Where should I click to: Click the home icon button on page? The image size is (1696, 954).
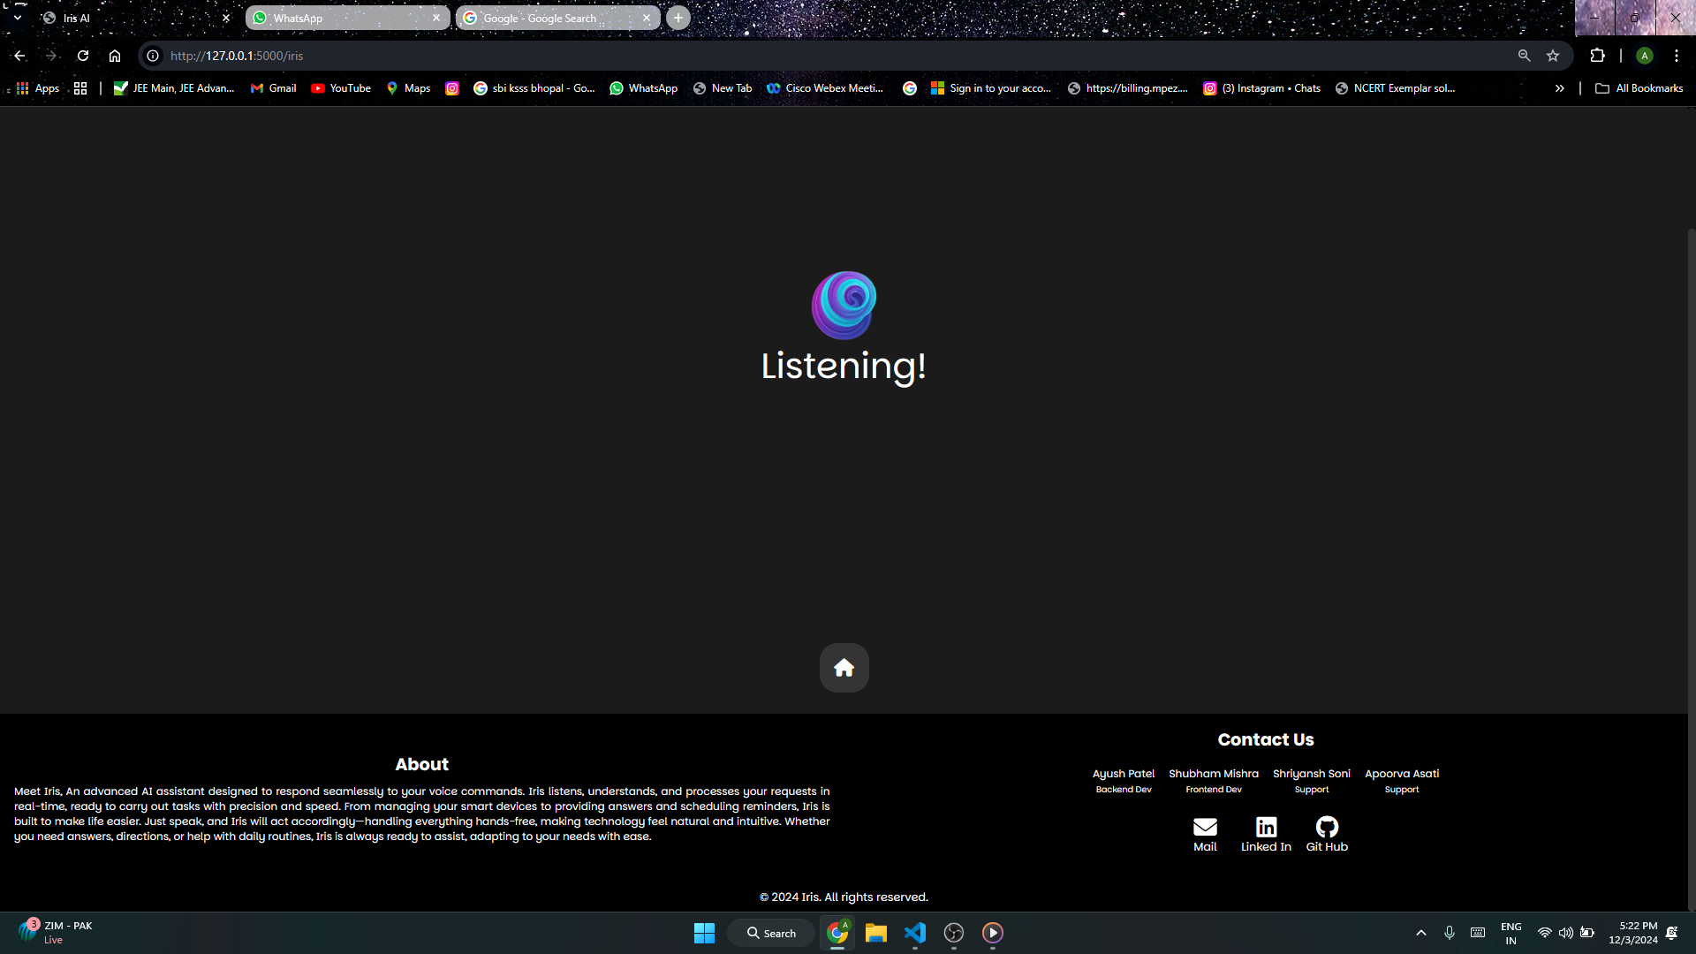click(844, 668)
